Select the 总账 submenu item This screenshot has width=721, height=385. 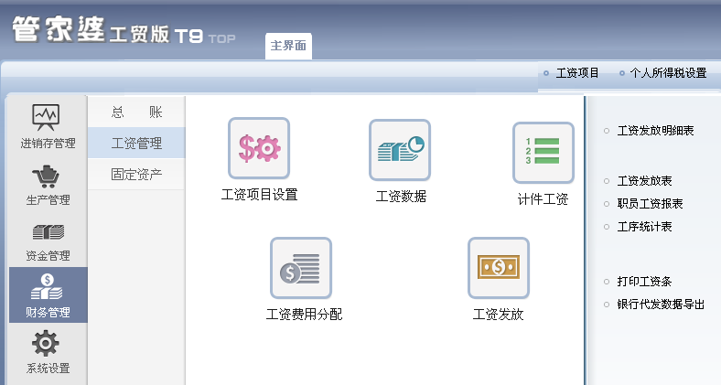click(136, 112)
